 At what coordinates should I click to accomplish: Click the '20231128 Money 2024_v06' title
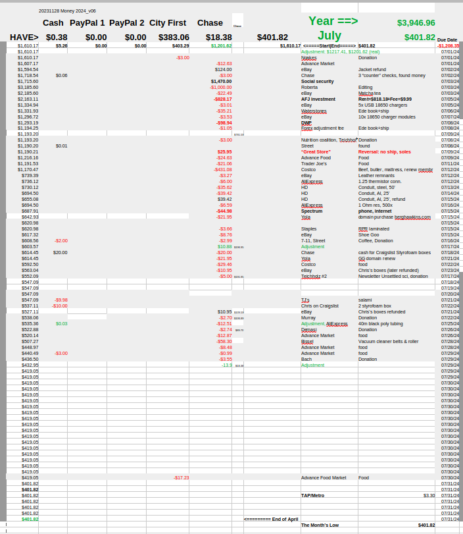pos(67,11)
